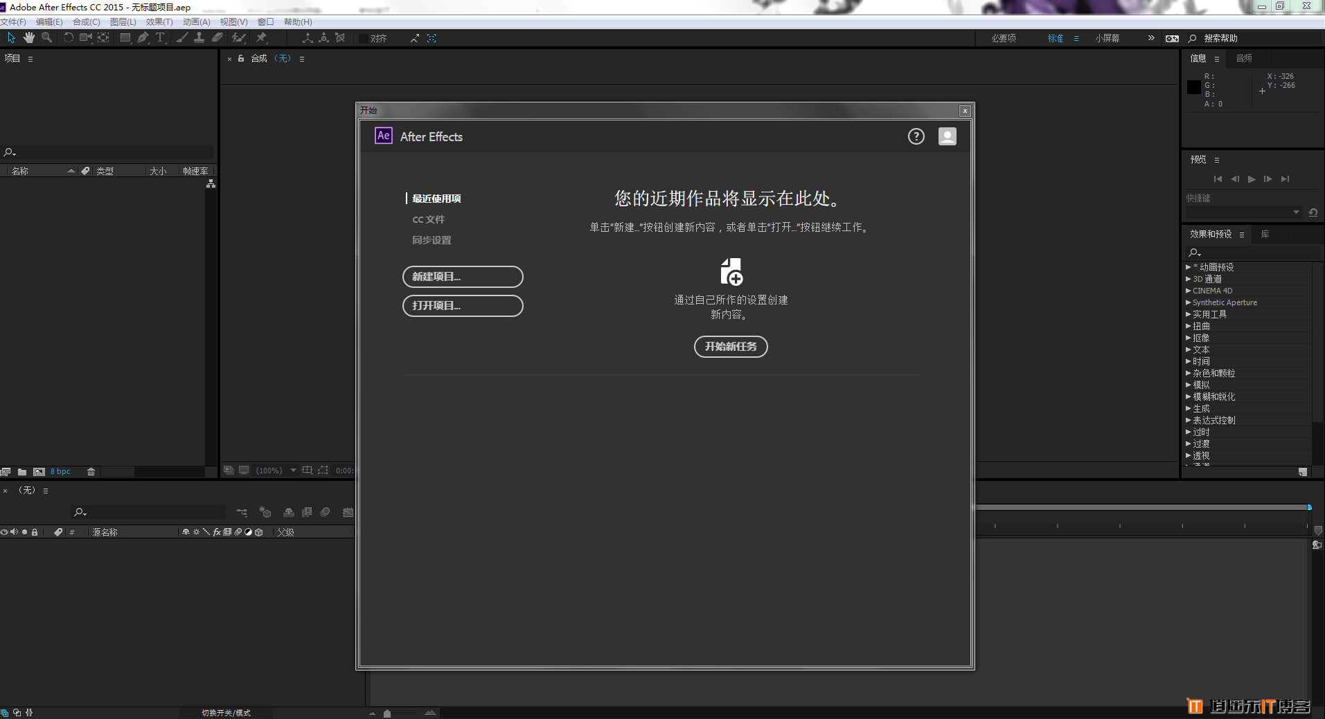
Task: Expand the 模糊和锐化 effects category
Action: click(1189, 397)
